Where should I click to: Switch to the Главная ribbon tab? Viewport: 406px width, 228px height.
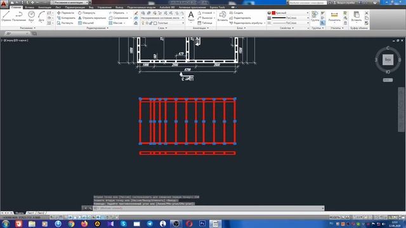pyautogui.click(x=16, y=7)
